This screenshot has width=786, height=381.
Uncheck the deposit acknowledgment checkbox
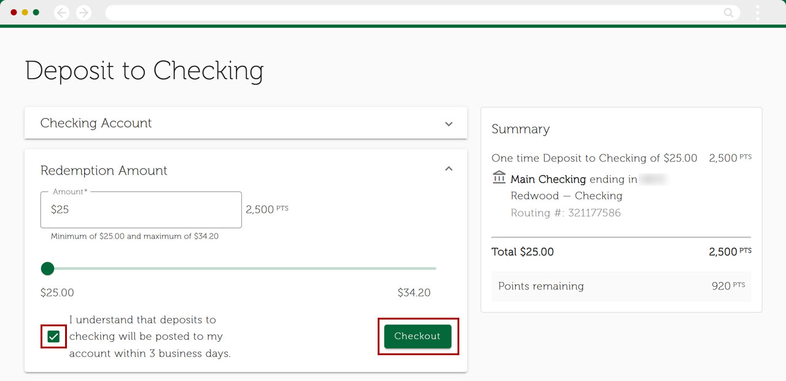[x=53, y=337]
